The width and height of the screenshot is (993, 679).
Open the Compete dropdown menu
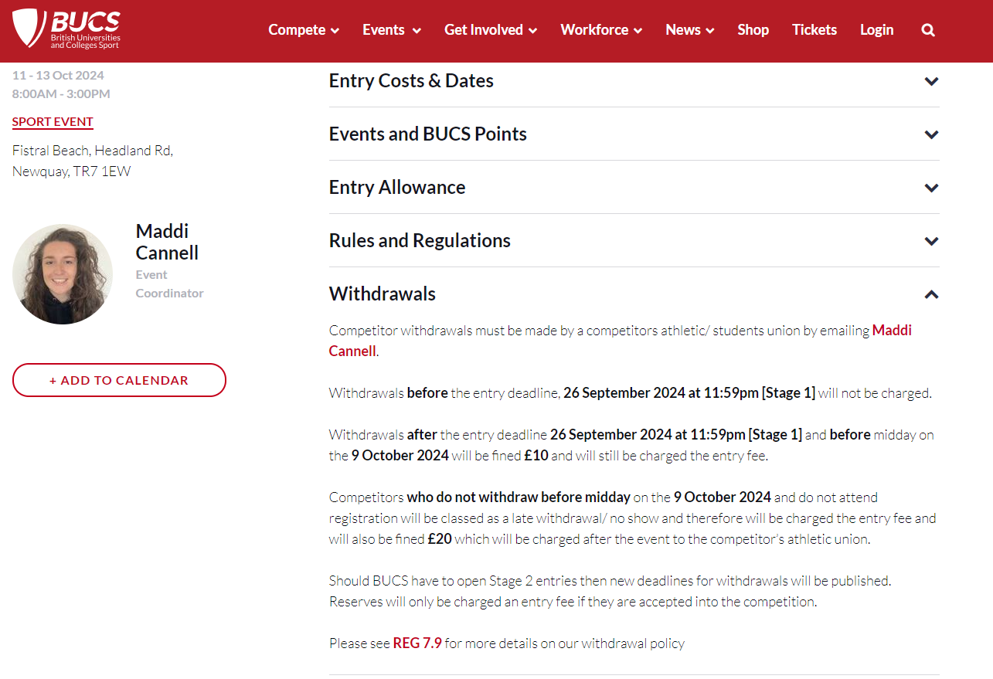click(304, 30)
